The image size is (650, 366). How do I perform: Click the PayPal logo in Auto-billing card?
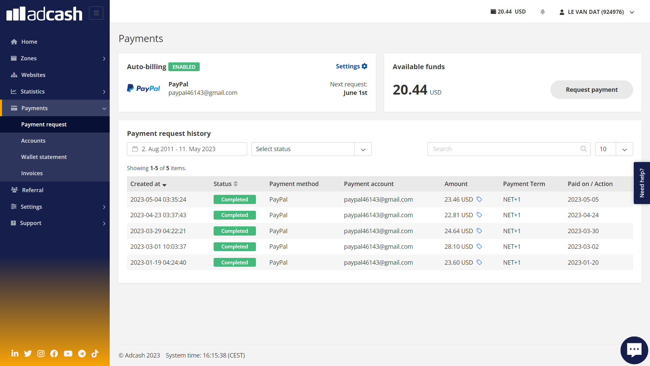click(x=144, y=88)
